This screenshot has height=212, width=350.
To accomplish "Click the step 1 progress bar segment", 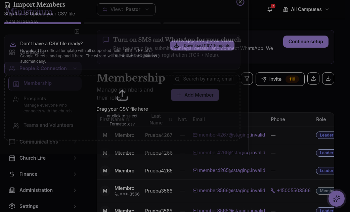I will (42, 23).
